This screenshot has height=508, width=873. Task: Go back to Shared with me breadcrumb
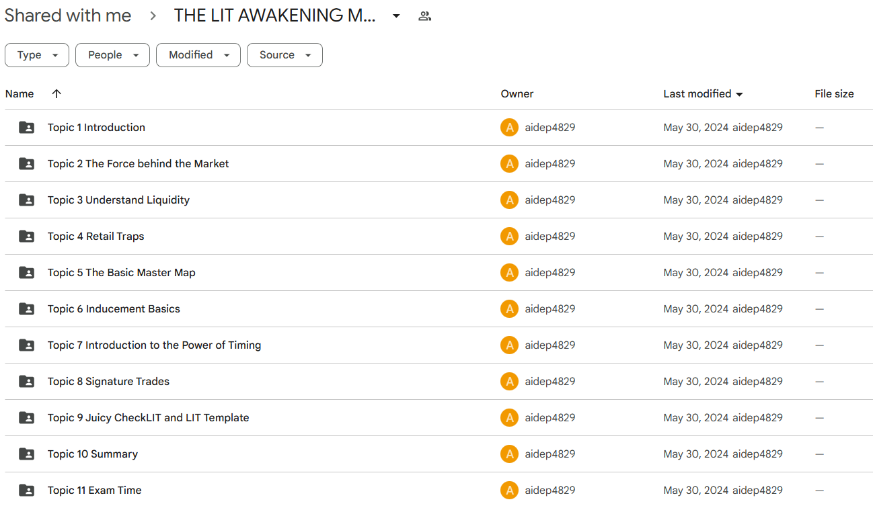(x=68, y=15)
